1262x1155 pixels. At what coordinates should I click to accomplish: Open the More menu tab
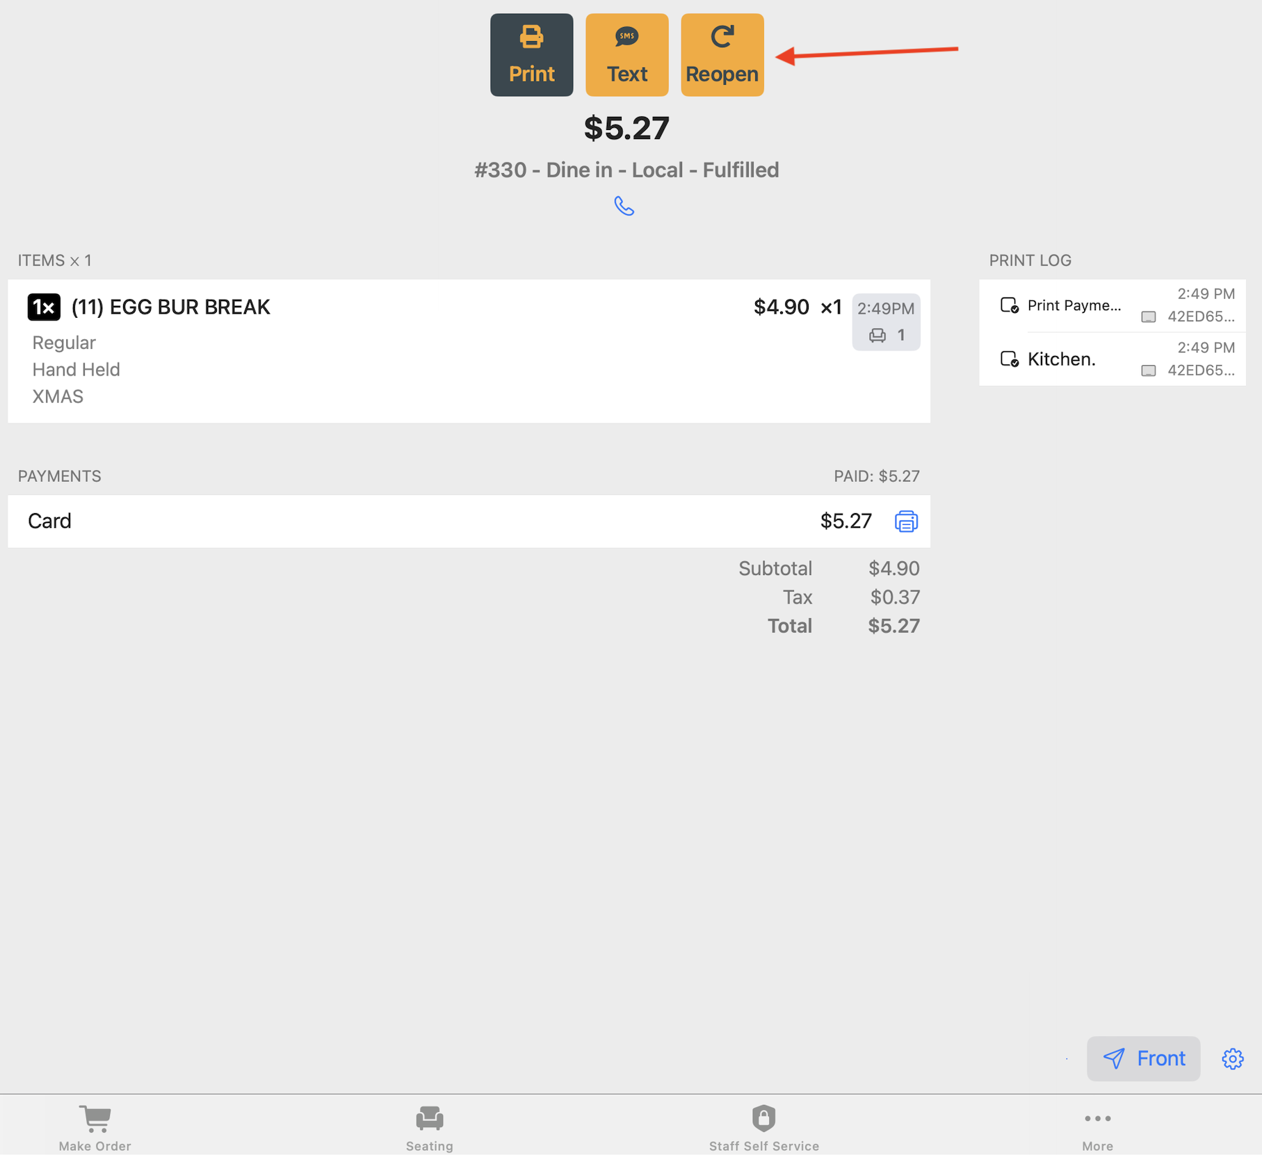(1097, 1127)
